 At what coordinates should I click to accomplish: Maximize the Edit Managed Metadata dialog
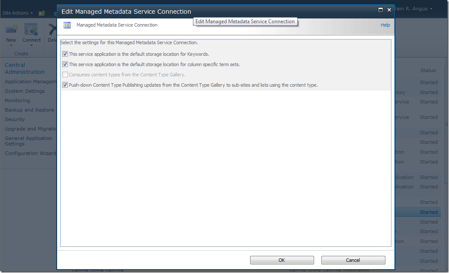click(381, 10)
